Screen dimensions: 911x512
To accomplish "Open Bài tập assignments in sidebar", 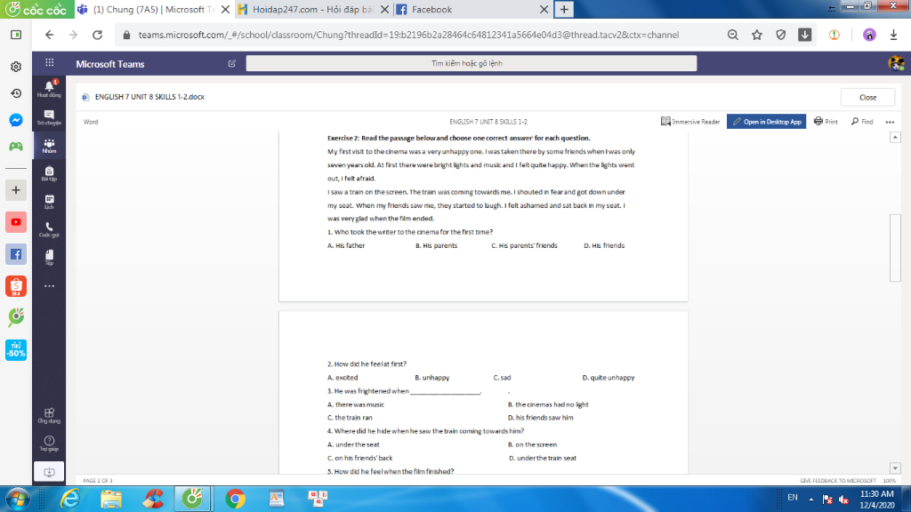I will point(50,173).
